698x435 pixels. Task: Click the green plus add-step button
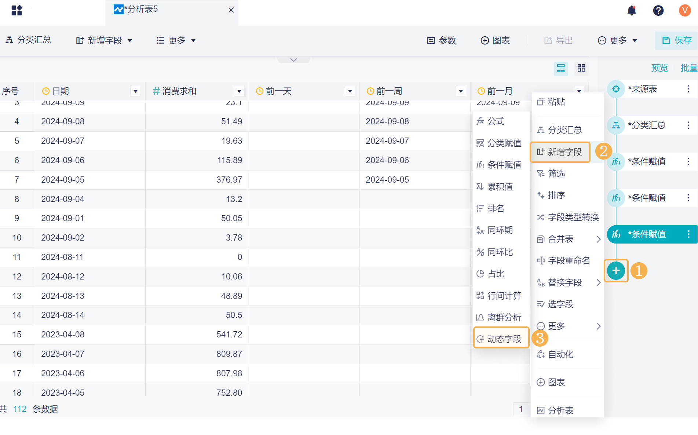(616, 271)
